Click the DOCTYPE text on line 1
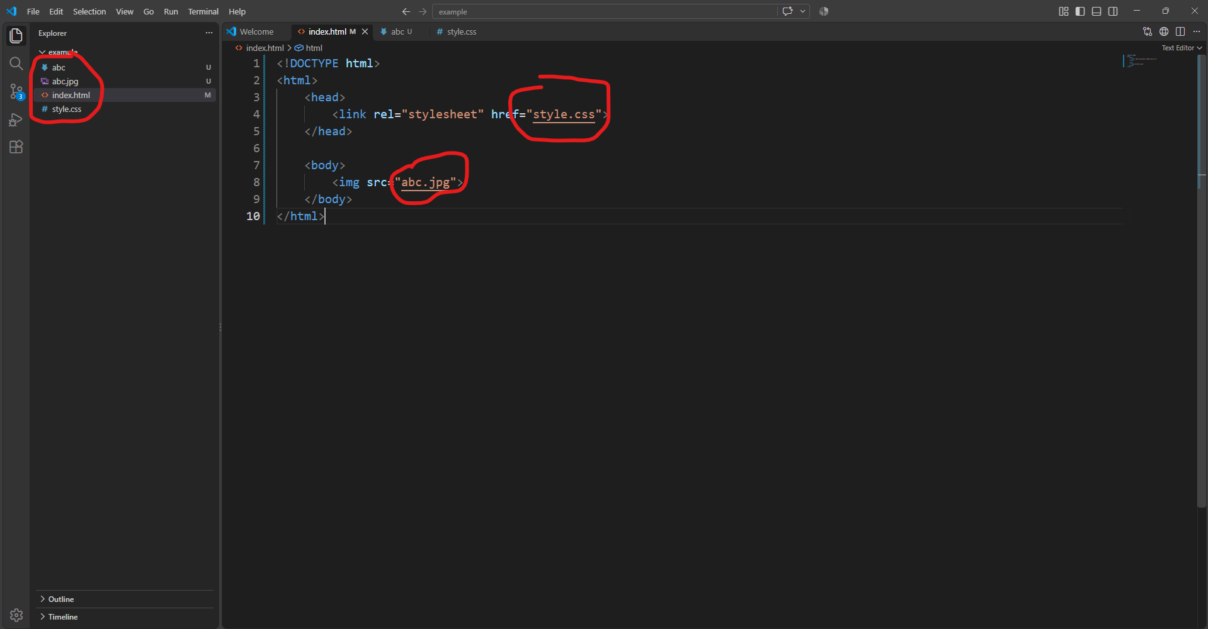 click(314, 64)
